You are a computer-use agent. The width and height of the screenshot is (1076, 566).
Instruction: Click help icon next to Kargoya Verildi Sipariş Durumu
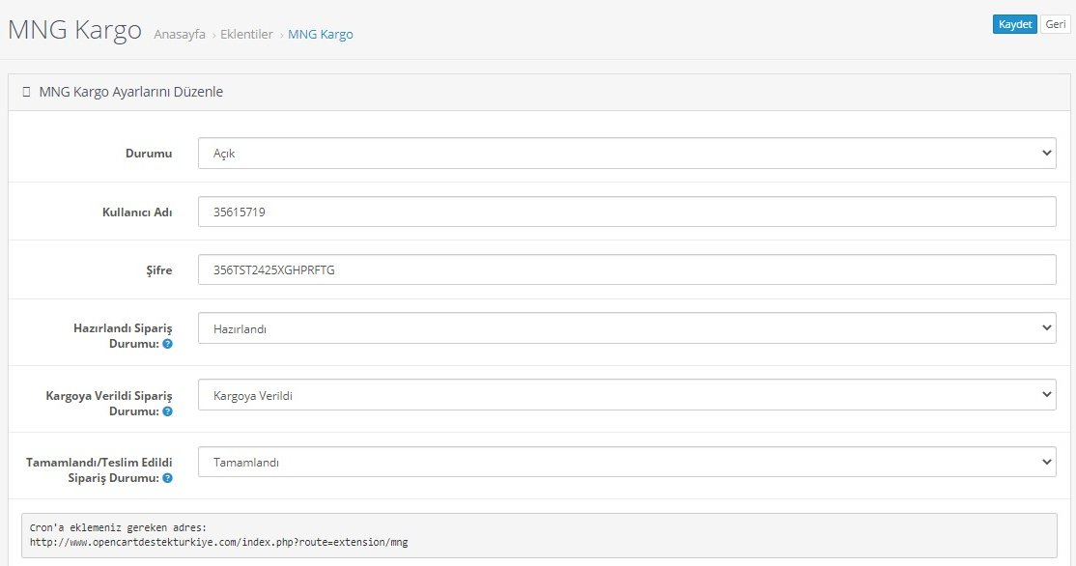[167, 410]
